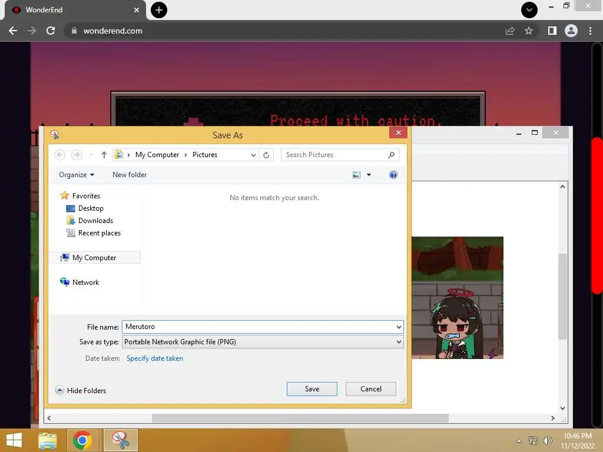Switch to Chrome in the taskbar
The height and width of the screenshot is (452, 603).
click(x=82, y=440)
